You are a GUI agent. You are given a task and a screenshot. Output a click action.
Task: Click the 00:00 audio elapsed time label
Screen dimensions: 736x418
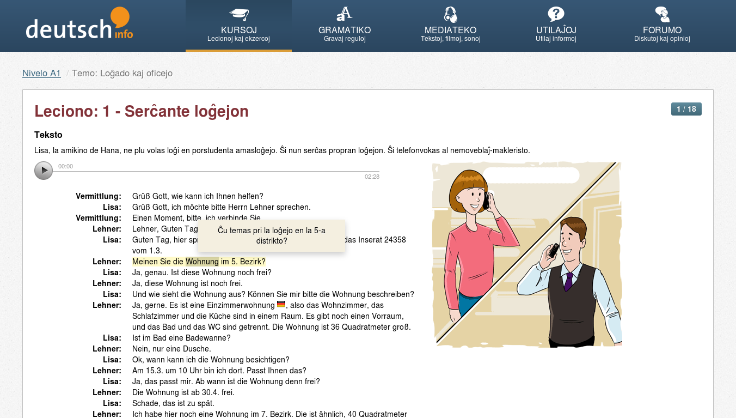(x=65, y=166)
